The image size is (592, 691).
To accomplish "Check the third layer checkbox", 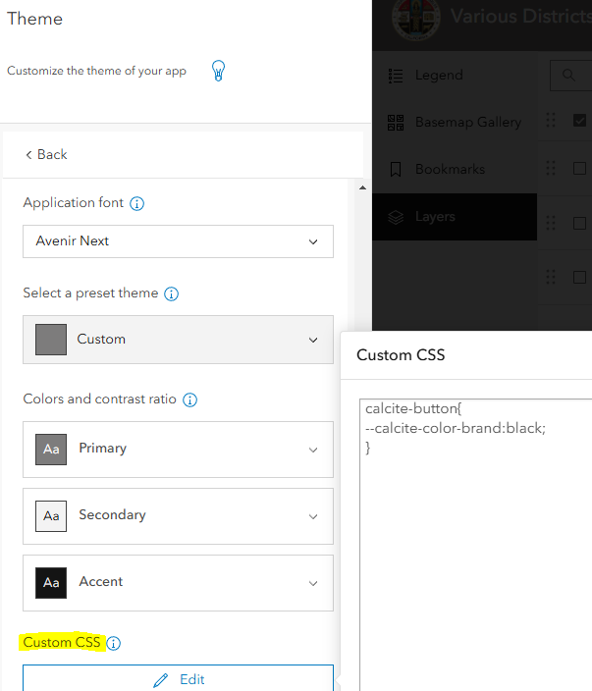I will pyautogui.click(x=579, y=223).
